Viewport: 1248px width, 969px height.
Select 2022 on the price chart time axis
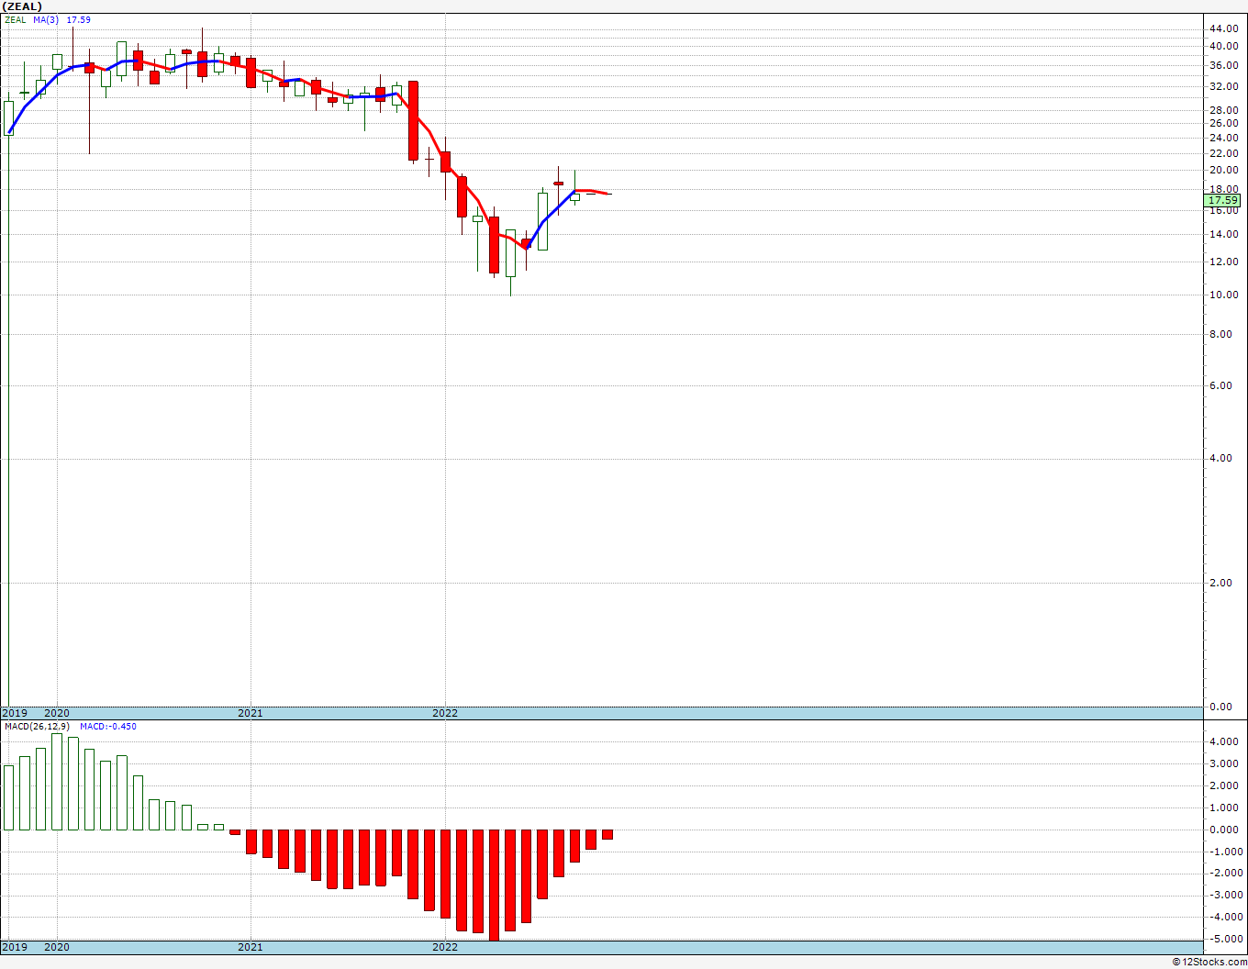(x=445, y=713)
